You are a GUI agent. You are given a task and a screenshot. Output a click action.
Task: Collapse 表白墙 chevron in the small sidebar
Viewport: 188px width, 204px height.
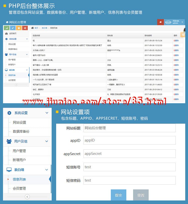tap(27, 70)
